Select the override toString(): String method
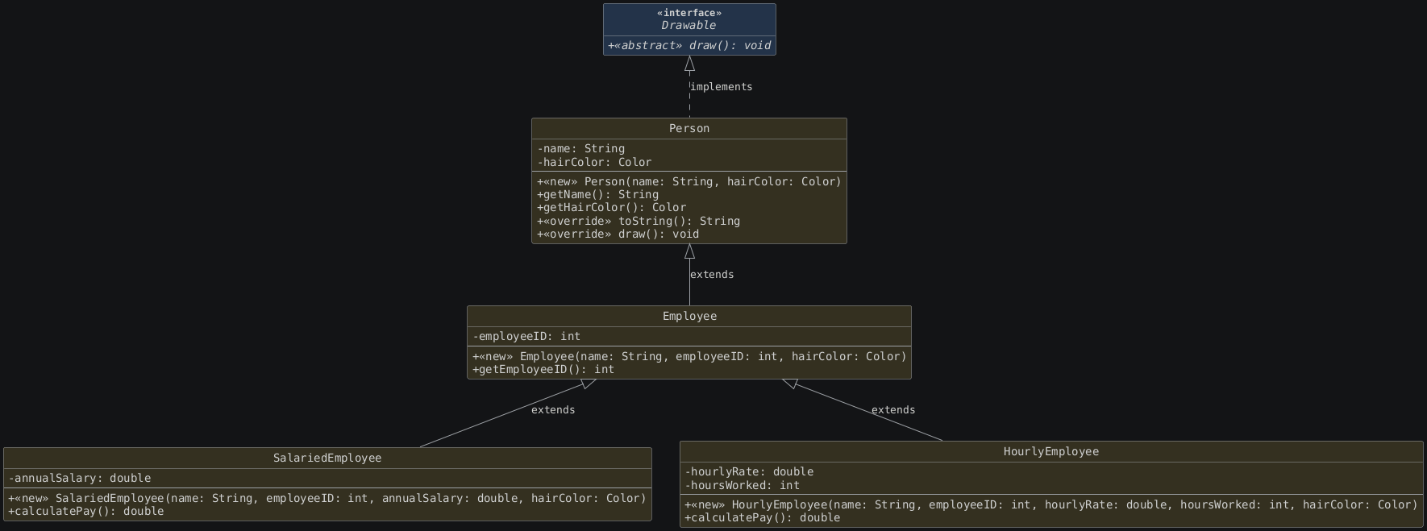 click(639, 221)
